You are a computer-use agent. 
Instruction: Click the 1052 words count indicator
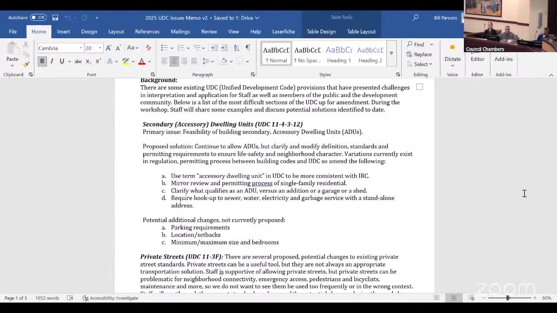pyautogui.click(x=47, y=298)
